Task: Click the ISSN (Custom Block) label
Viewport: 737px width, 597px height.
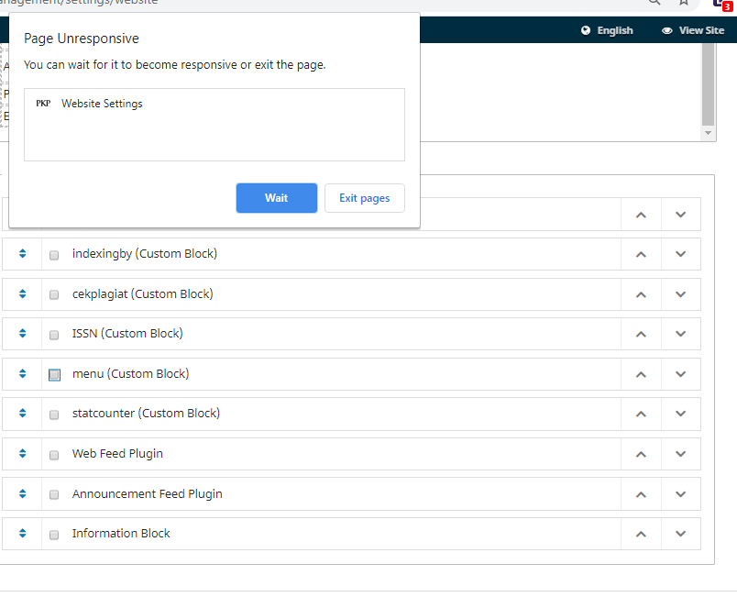Action: pyautogui.click(x=127, y=334)
